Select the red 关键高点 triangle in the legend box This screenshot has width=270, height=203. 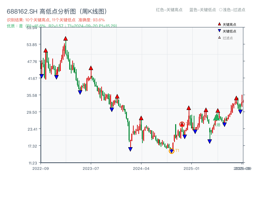click(x=220, y=24)
